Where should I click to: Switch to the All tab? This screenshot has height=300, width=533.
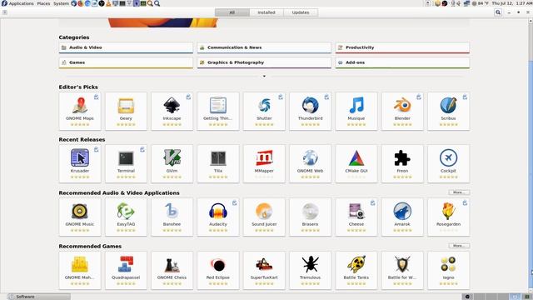pyautogui.click(x=232, y=12)
